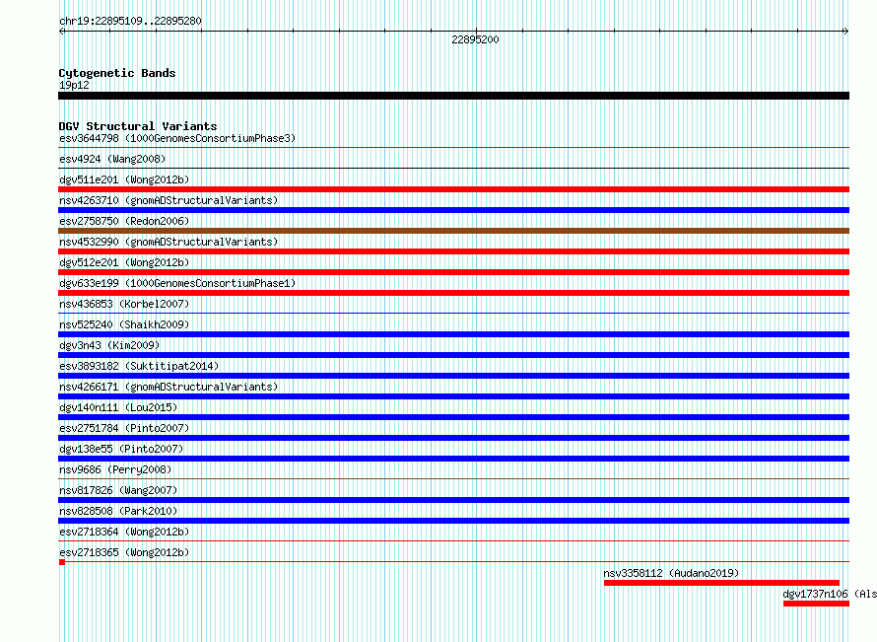Select the nsv828508 (Park2010) label
The height and width of the screenshot is (642, 877).
coord(118,511)
